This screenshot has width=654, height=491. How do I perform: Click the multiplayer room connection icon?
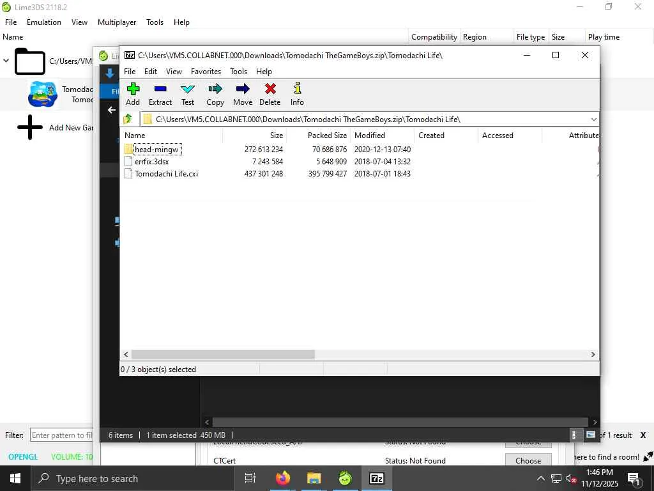(x=648, y=456)
